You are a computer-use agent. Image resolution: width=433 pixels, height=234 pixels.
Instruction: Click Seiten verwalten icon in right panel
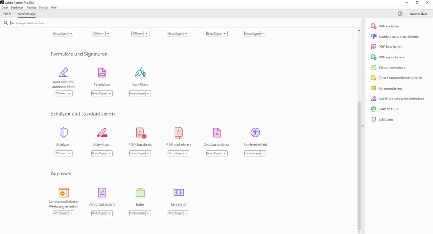(x=373, y=67)
